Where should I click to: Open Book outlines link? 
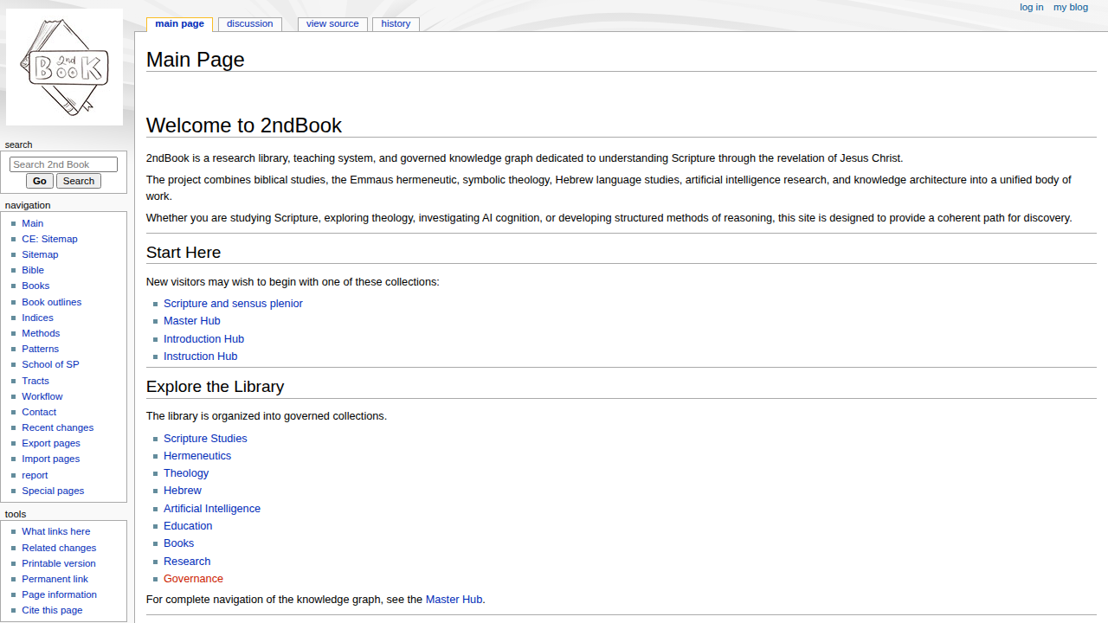click(52, 302)
